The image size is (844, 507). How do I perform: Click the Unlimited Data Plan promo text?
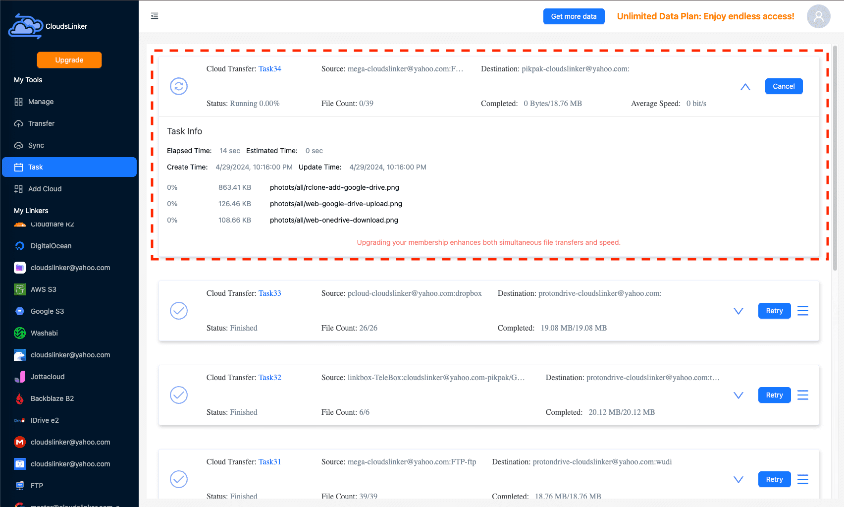pyautogui.click(x=705, y=16)
